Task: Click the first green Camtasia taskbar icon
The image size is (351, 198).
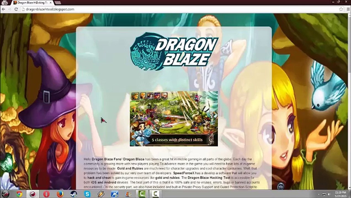Action: [x=141, y=194]
